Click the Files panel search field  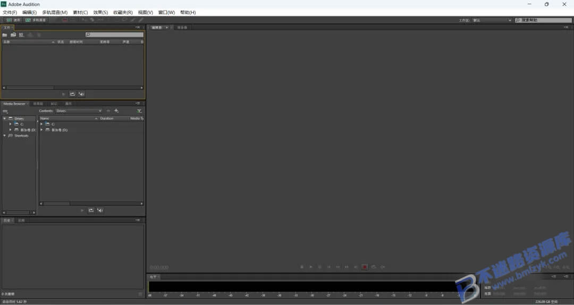point(115,35)
